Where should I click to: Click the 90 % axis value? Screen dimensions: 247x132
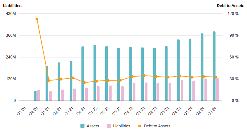point(234,35)
